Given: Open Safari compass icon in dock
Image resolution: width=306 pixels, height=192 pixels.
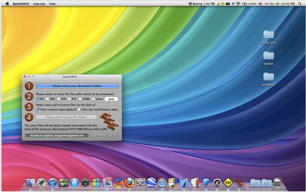Looking at the screenshot, I should tap(162, 183).
